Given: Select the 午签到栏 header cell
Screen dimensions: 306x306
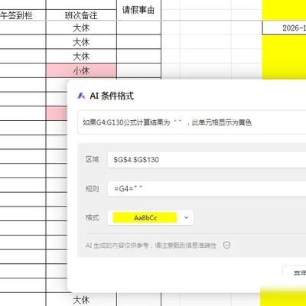Looking at the screenshot, I should [23, 15].
